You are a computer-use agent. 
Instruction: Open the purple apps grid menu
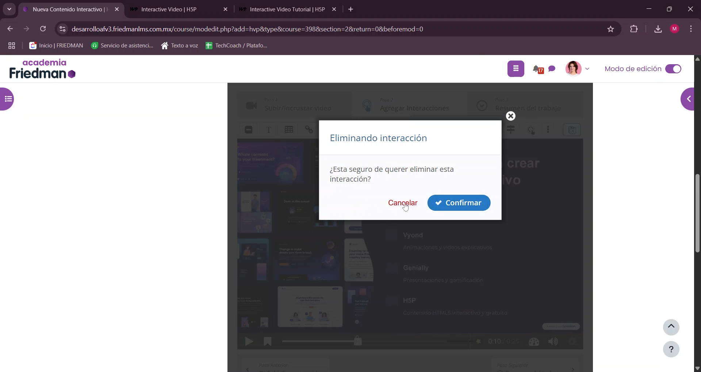pos(516,69)
